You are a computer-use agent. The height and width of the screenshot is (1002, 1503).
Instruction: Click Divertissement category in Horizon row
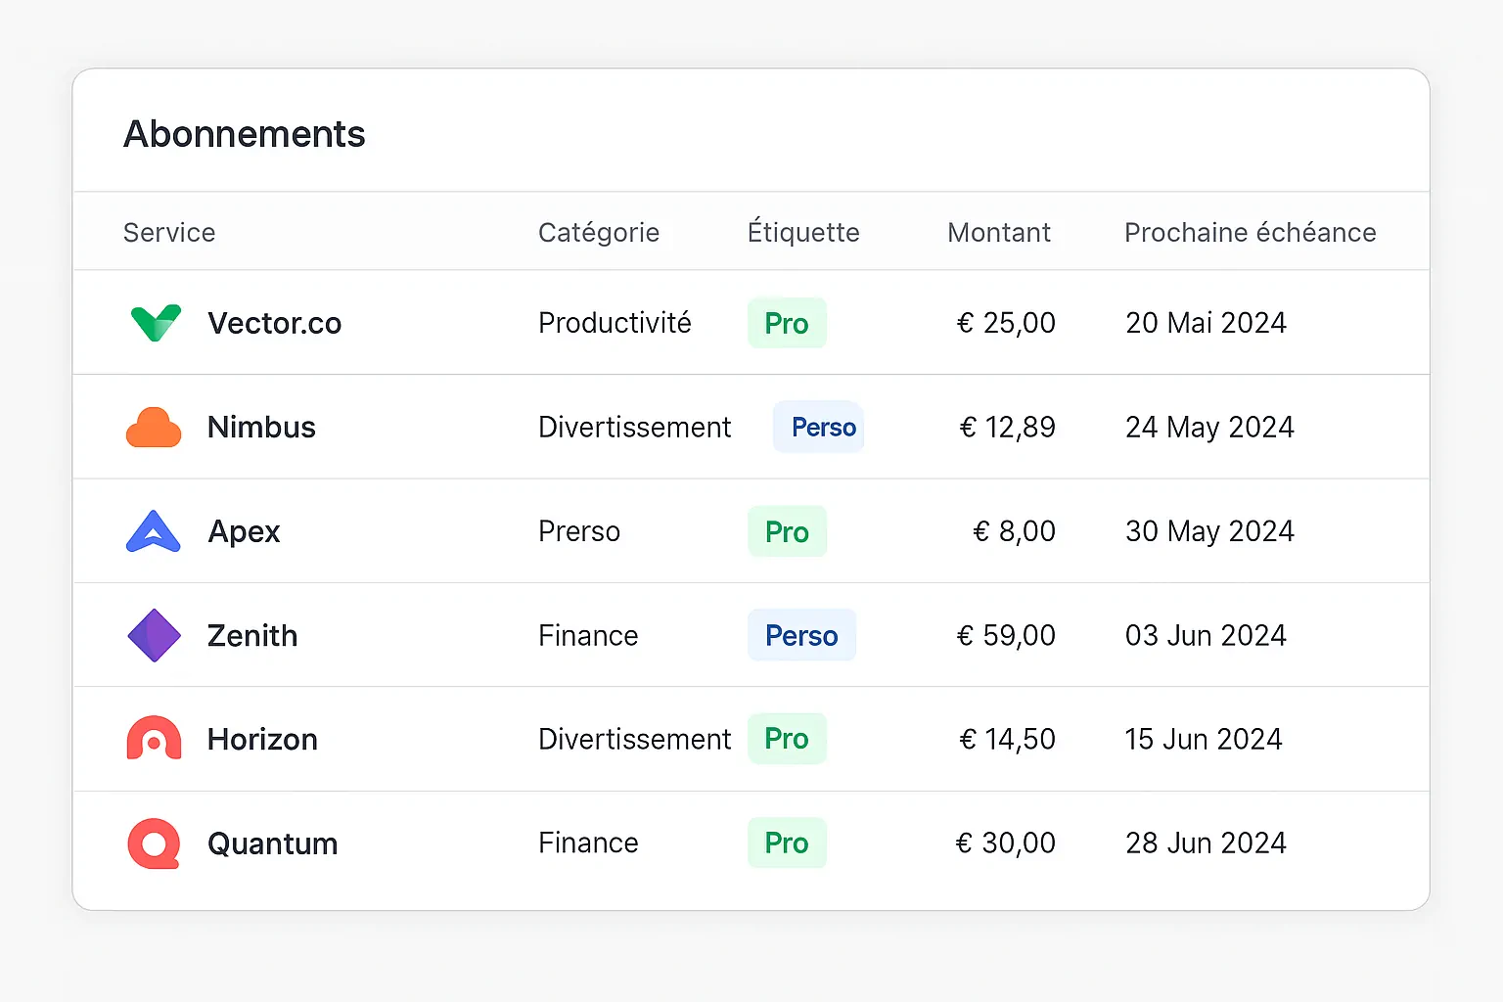click(634, 740)
